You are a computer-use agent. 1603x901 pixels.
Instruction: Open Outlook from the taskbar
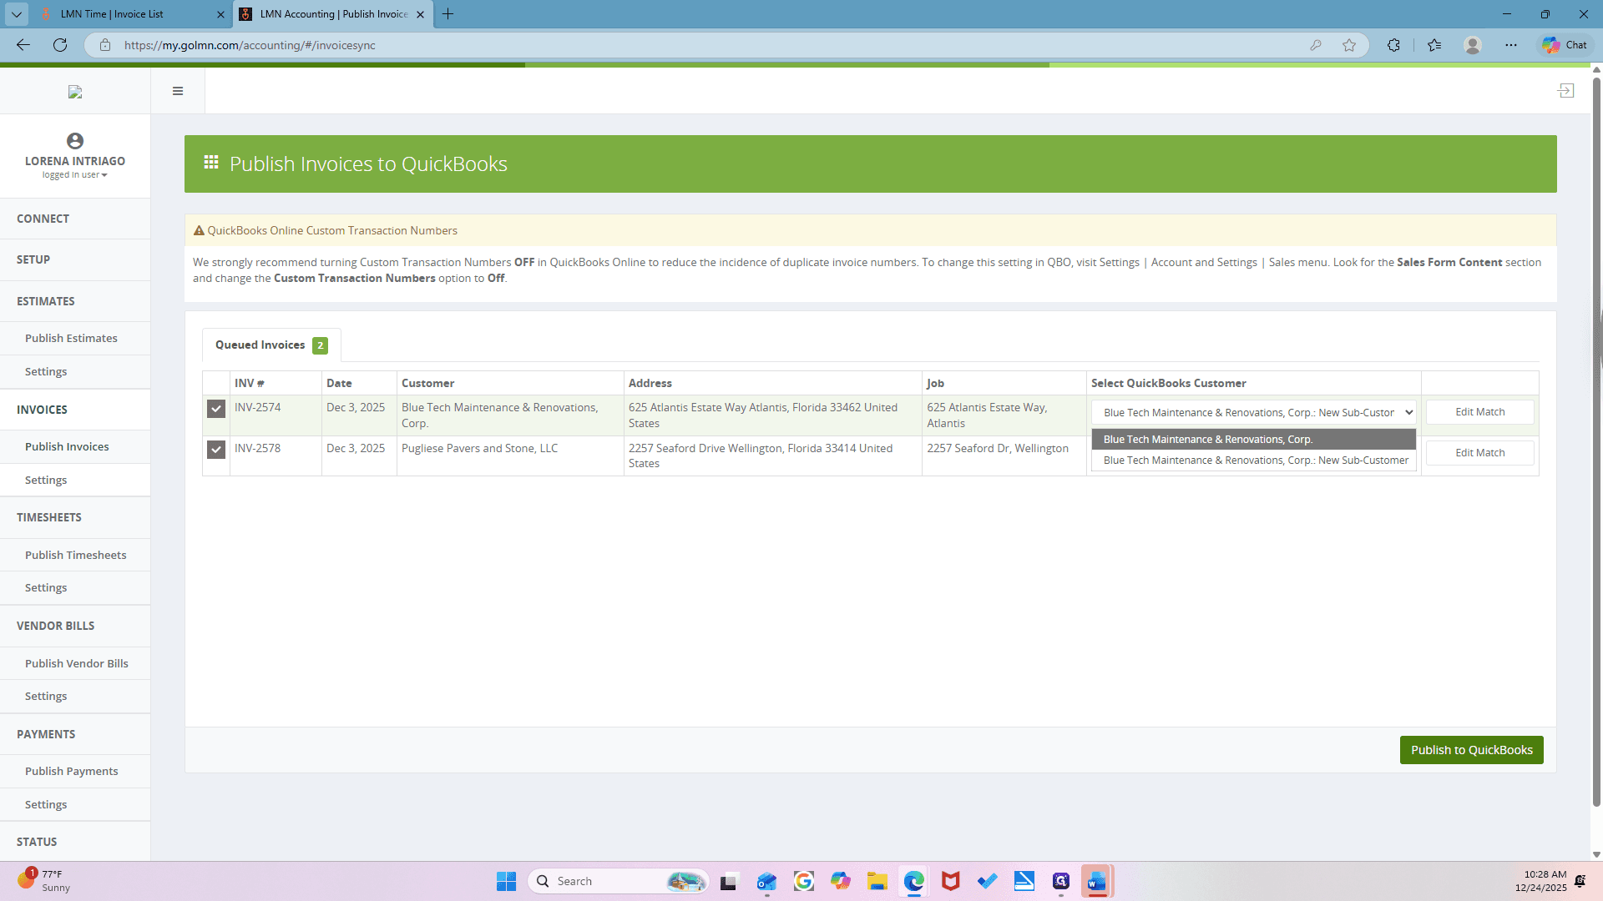point(766,881)
